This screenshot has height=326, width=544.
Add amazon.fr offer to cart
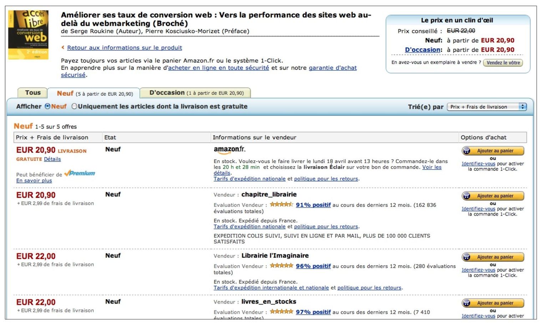tap(493, 151)
